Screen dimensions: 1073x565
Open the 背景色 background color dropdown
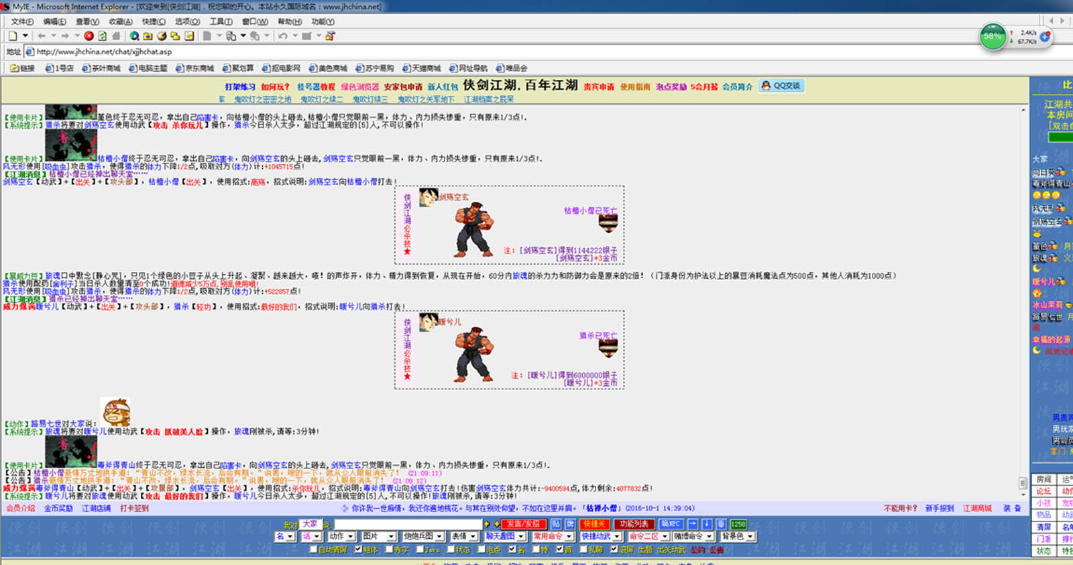point(738,536)
